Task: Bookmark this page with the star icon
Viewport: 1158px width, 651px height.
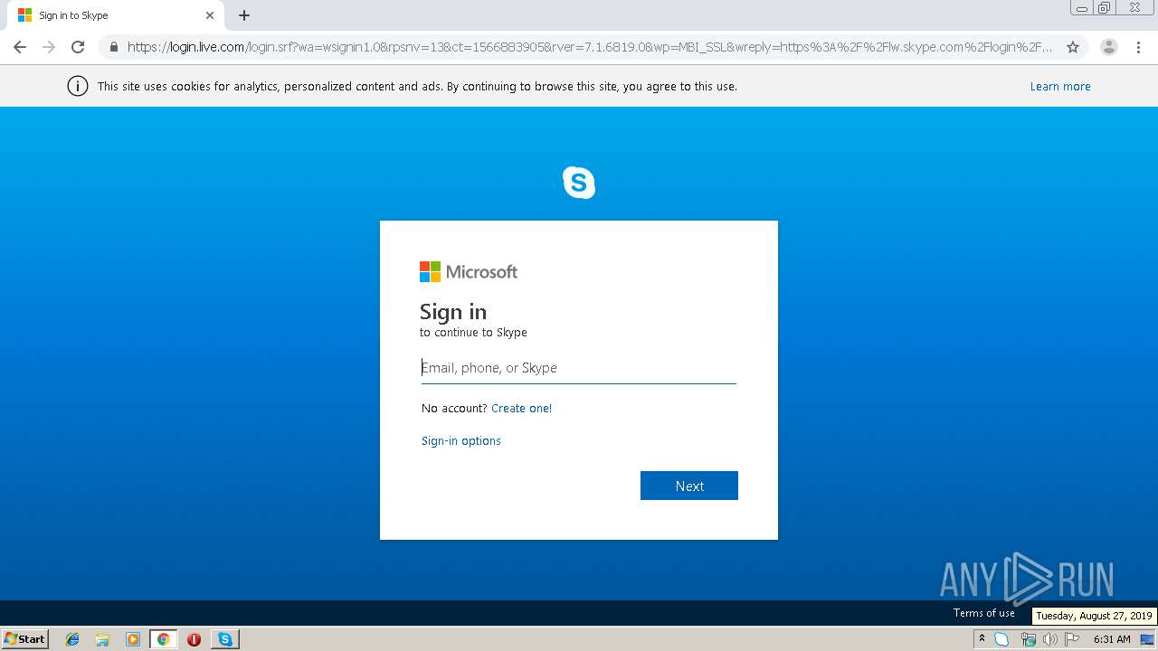Action: point(1073,47)
